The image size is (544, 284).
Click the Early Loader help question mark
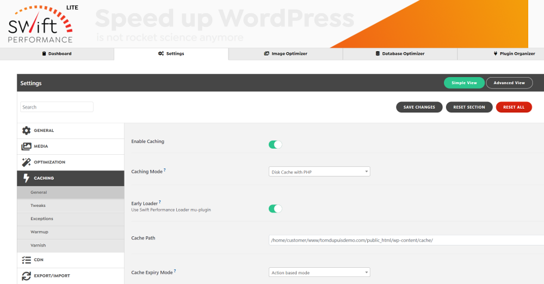click(x=159, y=202)
